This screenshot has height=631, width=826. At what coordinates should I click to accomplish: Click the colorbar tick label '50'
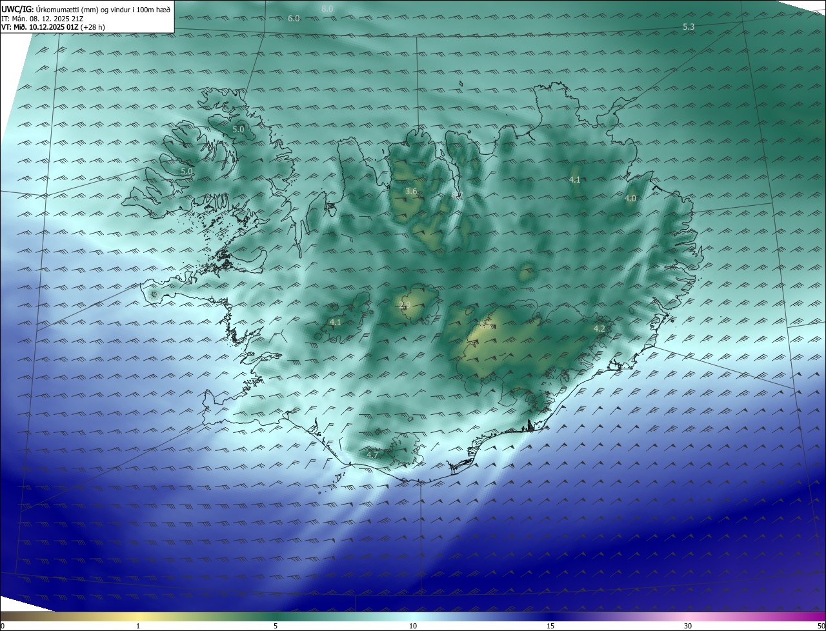tap(820, 626)
